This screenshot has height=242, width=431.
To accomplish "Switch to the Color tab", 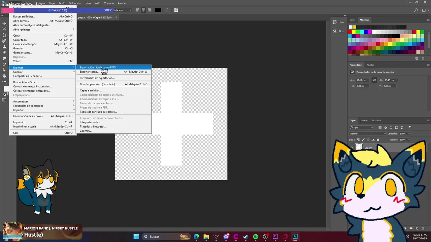I will tap(353, 20).
